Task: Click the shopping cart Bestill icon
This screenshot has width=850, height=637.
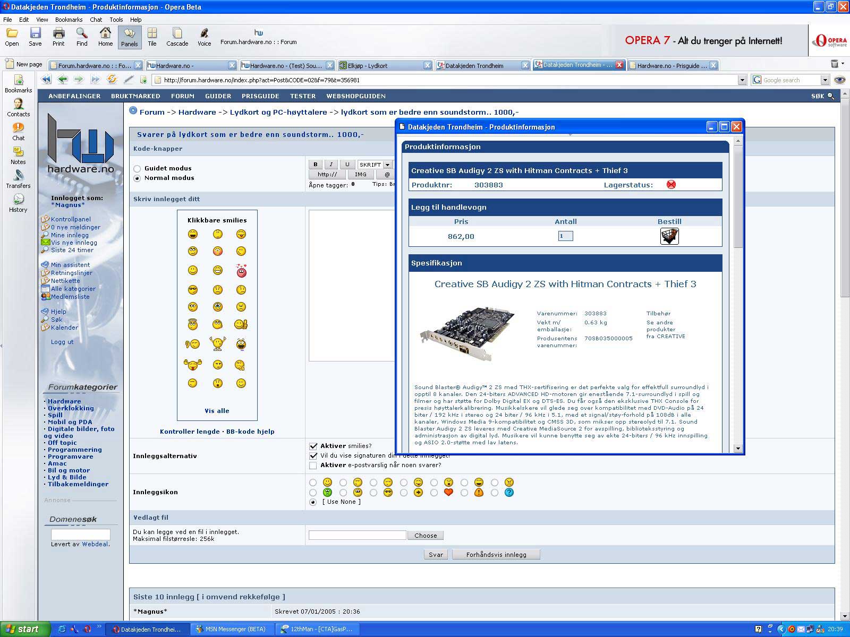Action: (x=669, y=236)
